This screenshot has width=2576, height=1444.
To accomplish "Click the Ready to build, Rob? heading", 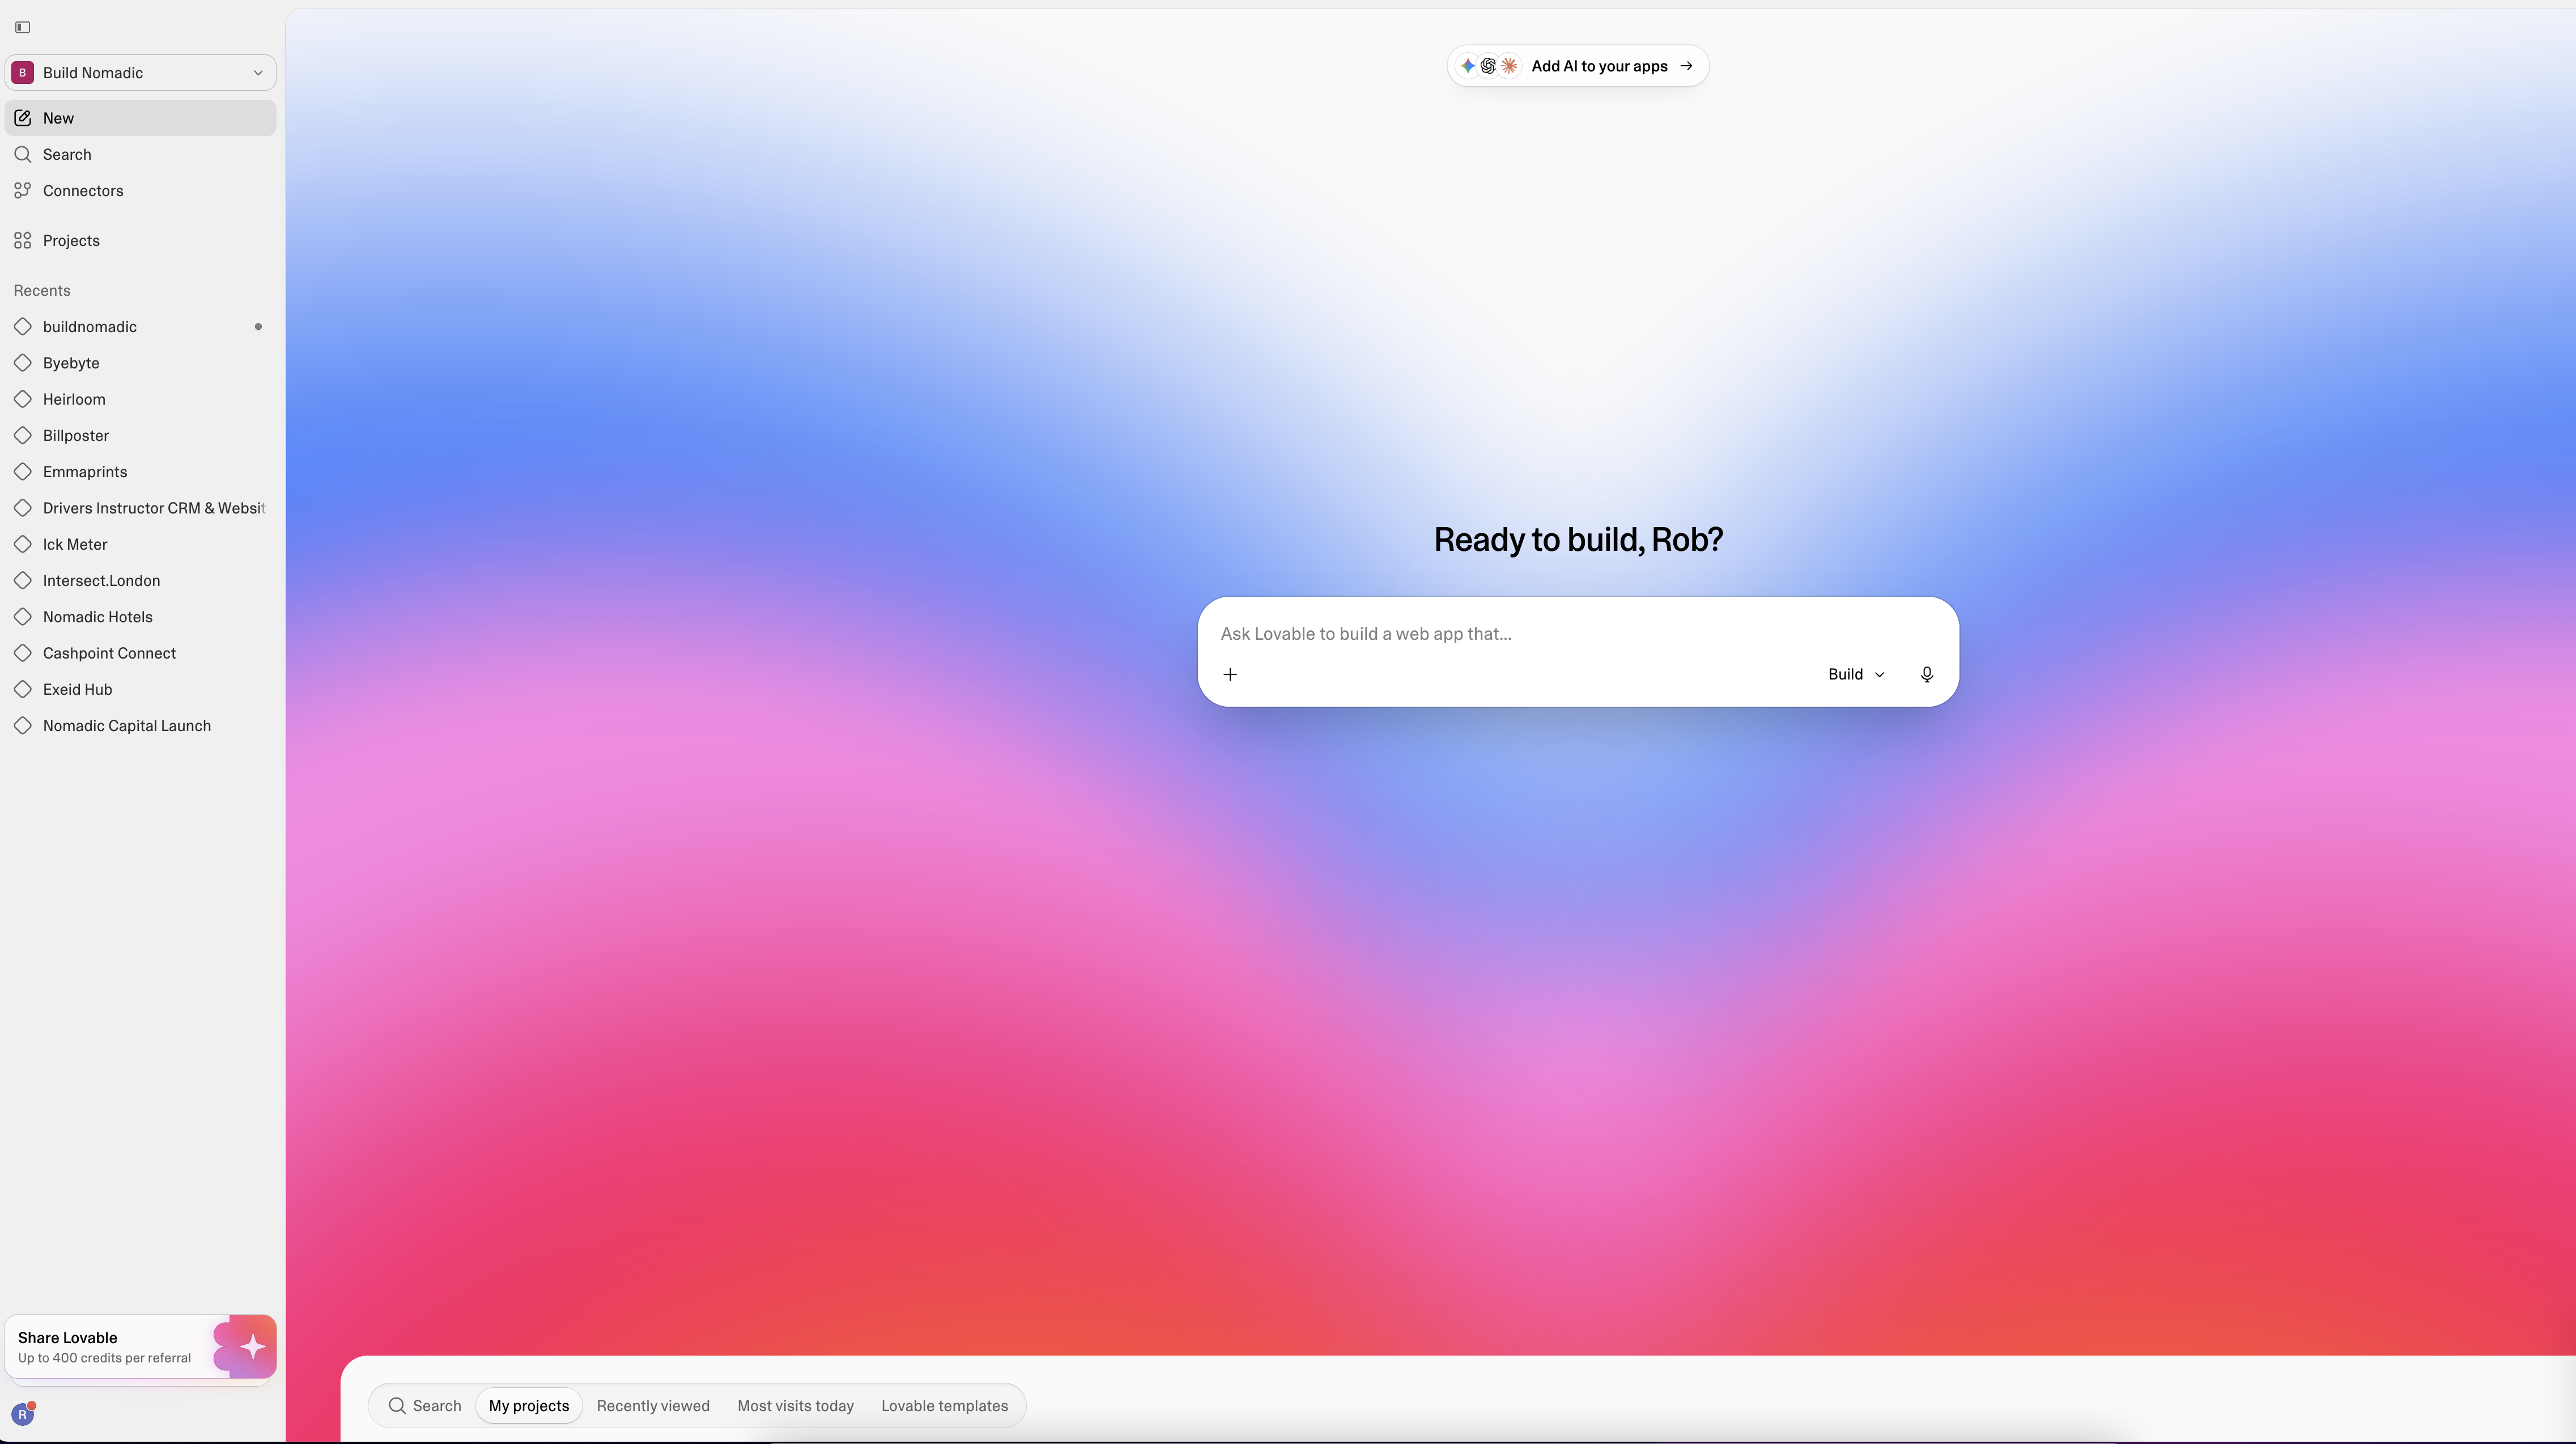I will [1578, 540].
